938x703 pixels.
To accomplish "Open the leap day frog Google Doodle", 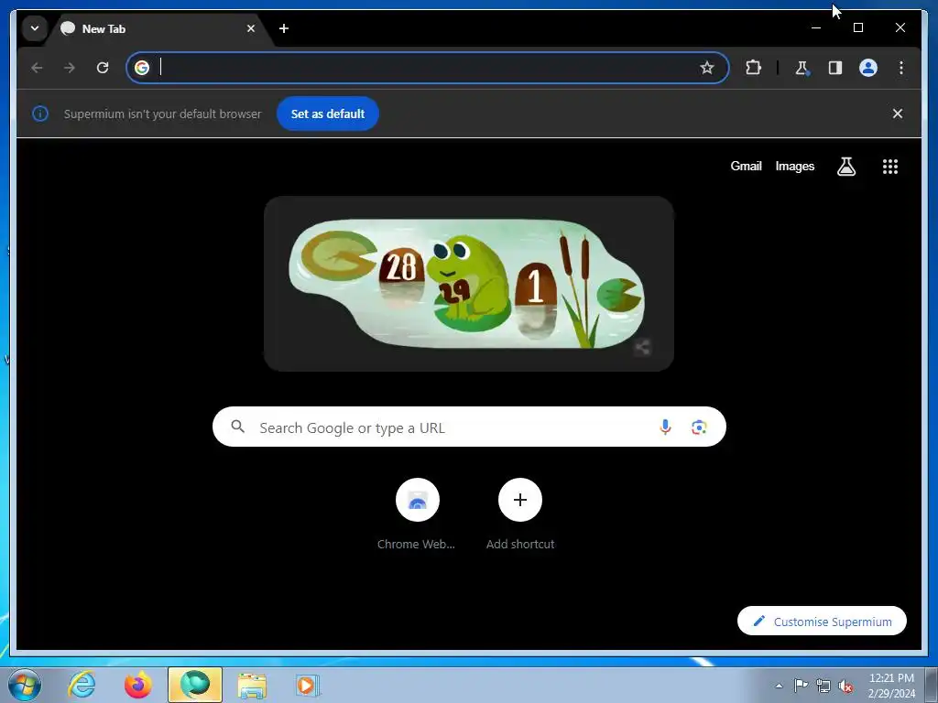I will coord(466,284).
